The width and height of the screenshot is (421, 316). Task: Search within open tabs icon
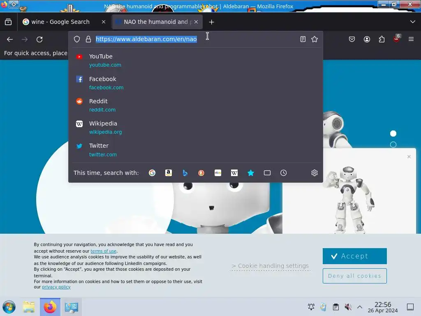pyautogui.click(x=267, y=173)
